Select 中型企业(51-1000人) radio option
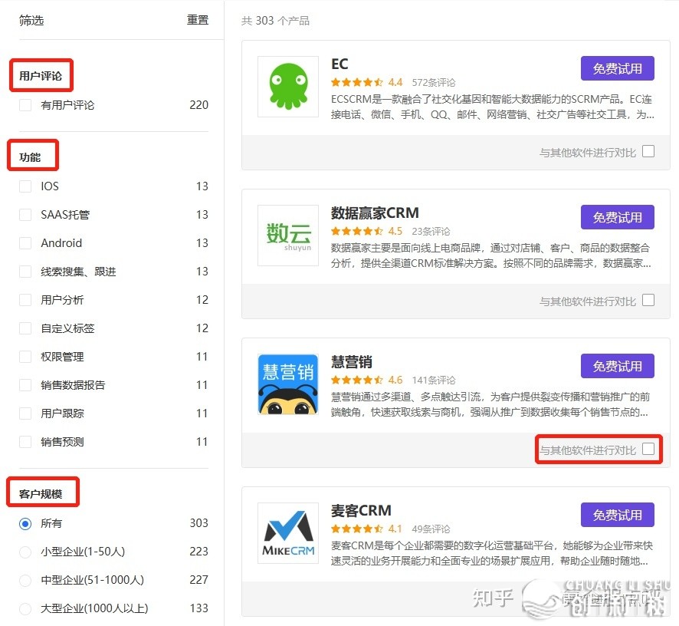Image resolution: width=679 pixels, height=626 pixels. pyautogui.click(x=25, y=581)
